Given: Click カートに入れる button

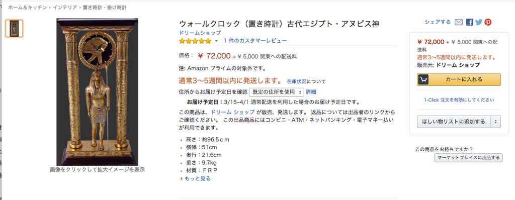Looking at the screenshot, I should pos(459,79).
